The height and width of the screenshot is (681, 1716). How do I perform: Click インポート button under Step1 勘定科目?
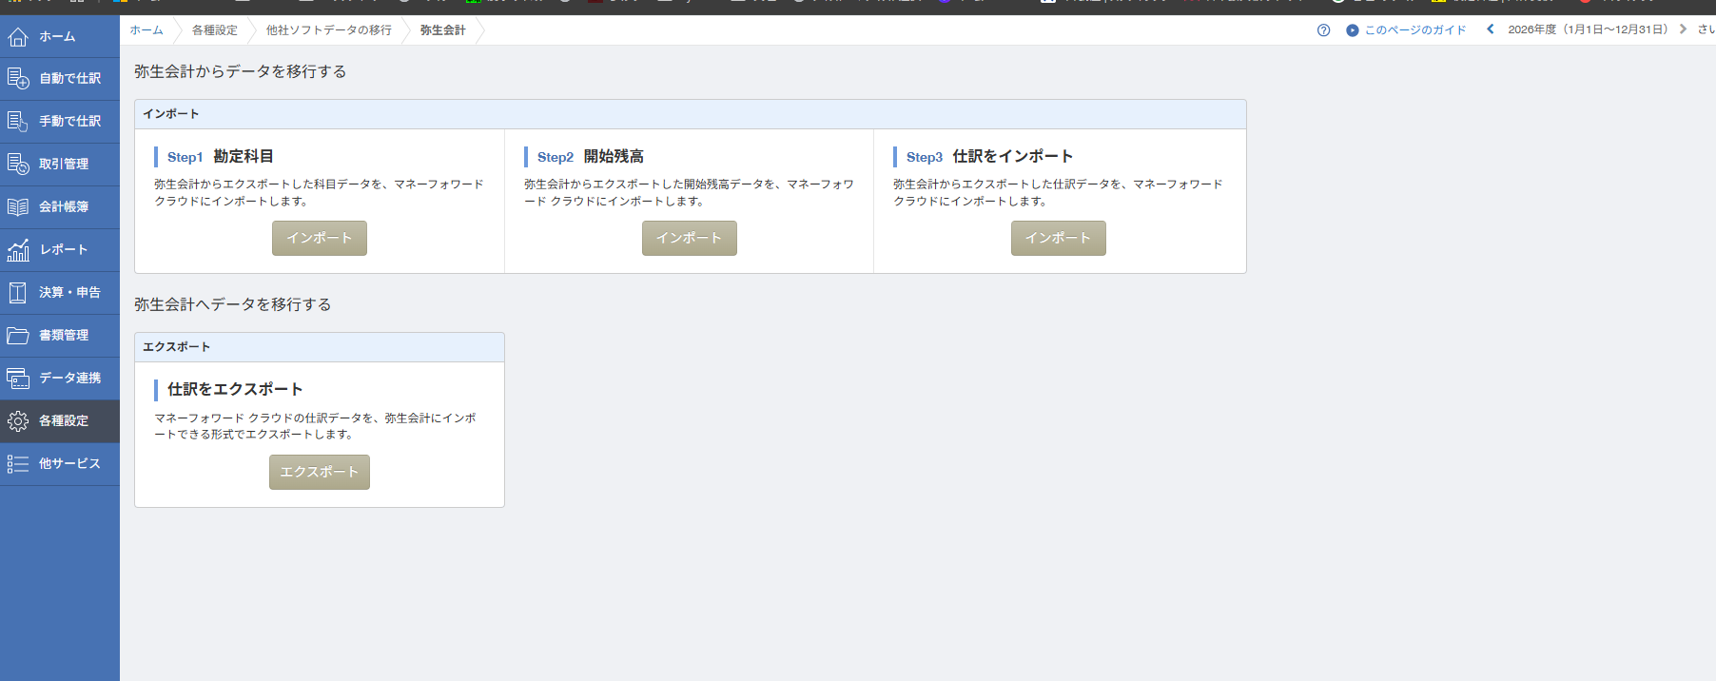tap(320, 238)
